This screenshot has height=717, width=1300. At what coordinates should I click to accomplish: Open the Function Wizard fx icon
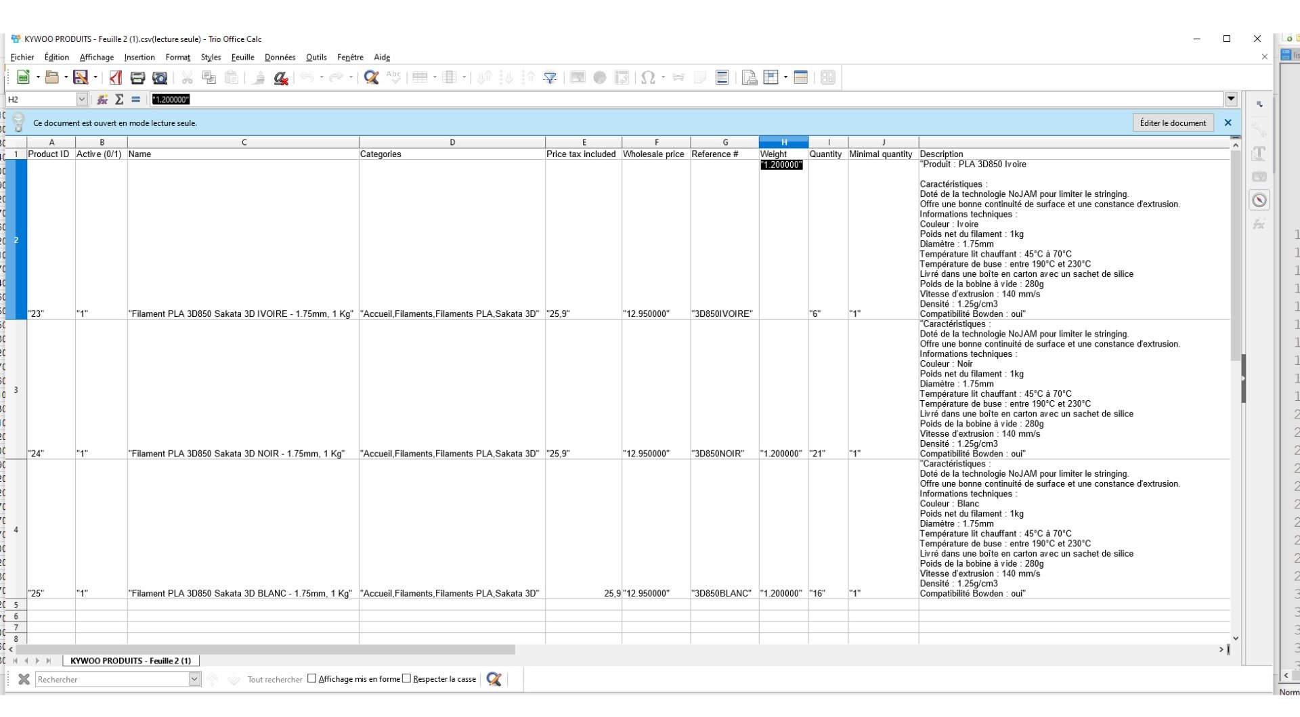(x=102, y=100)
